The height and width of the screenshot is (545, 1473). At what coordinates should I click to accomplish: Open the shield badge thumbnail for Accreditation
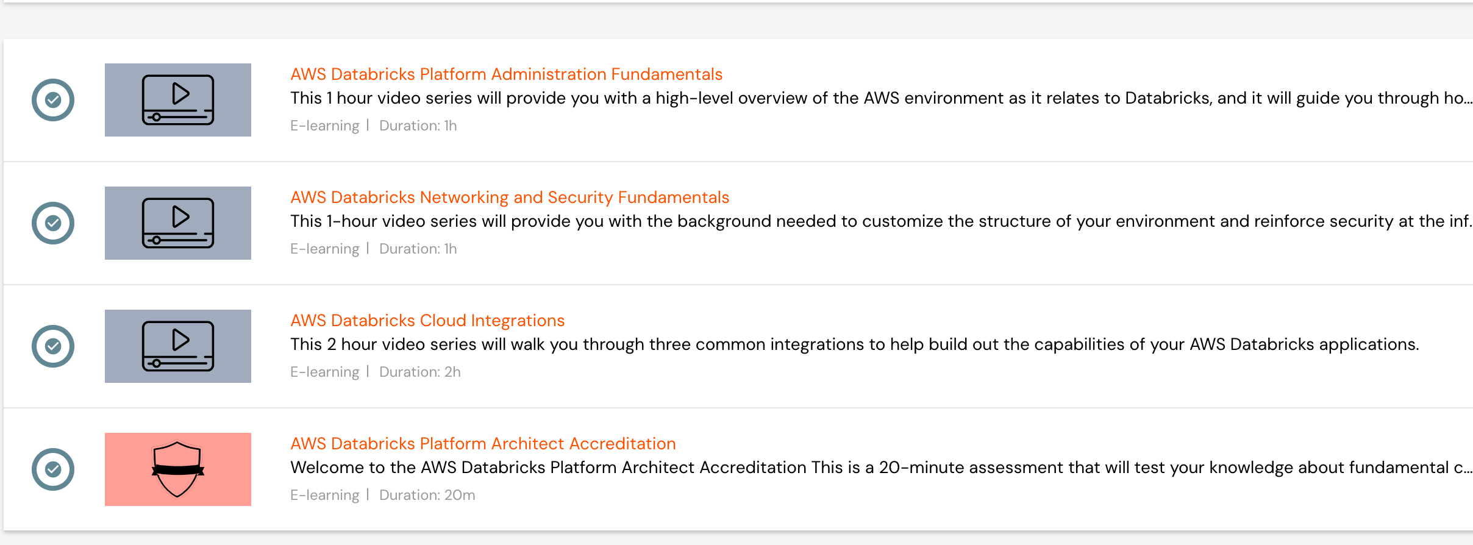pyautogui.click(x=178, y=469)
